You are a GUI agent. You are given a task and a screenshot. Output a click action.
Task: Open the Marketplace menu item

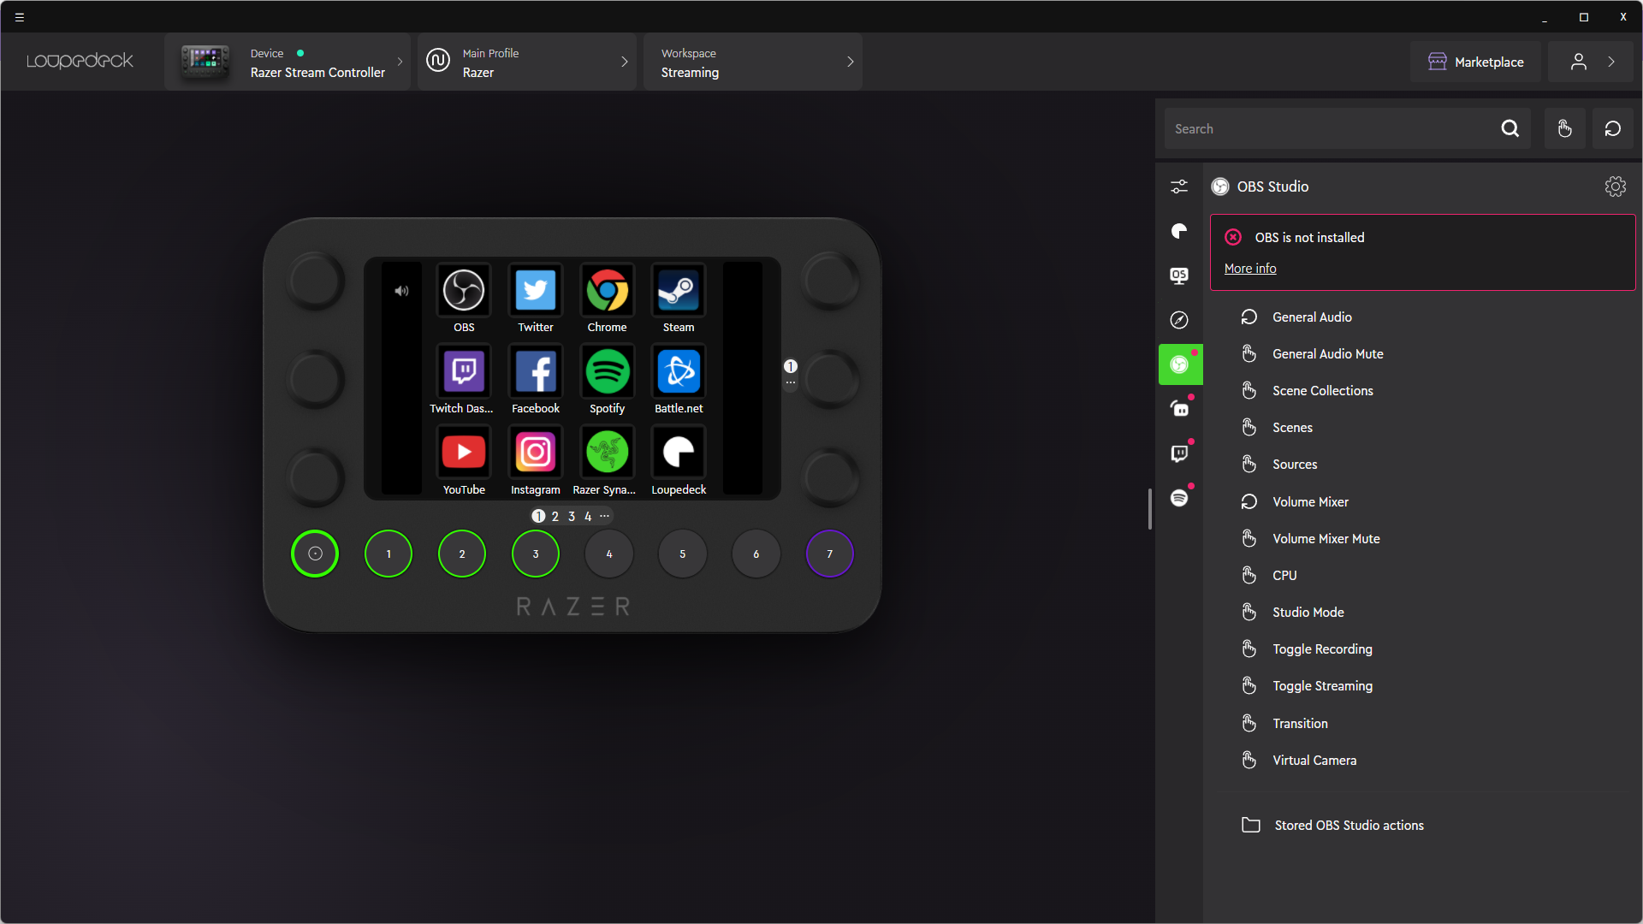coord(1475,61)
